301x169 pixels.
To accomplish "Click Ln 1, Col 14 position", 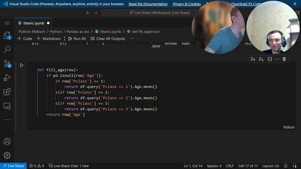I will click(193, 166).
